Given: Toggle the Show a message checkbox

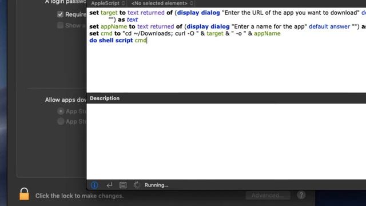Looking at the screenshot, I should (60, 25).
